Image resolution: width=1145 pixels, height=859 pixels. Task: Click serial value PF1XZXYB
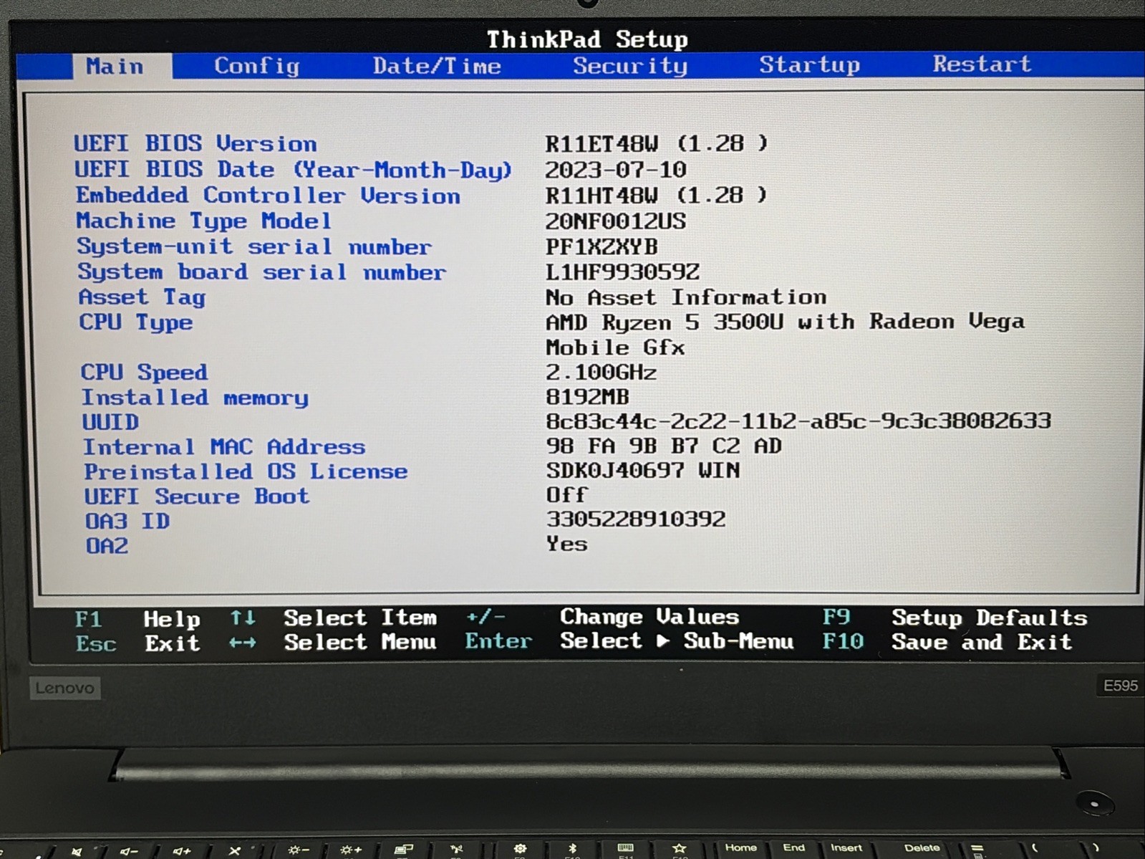click(x=602, y=246)
